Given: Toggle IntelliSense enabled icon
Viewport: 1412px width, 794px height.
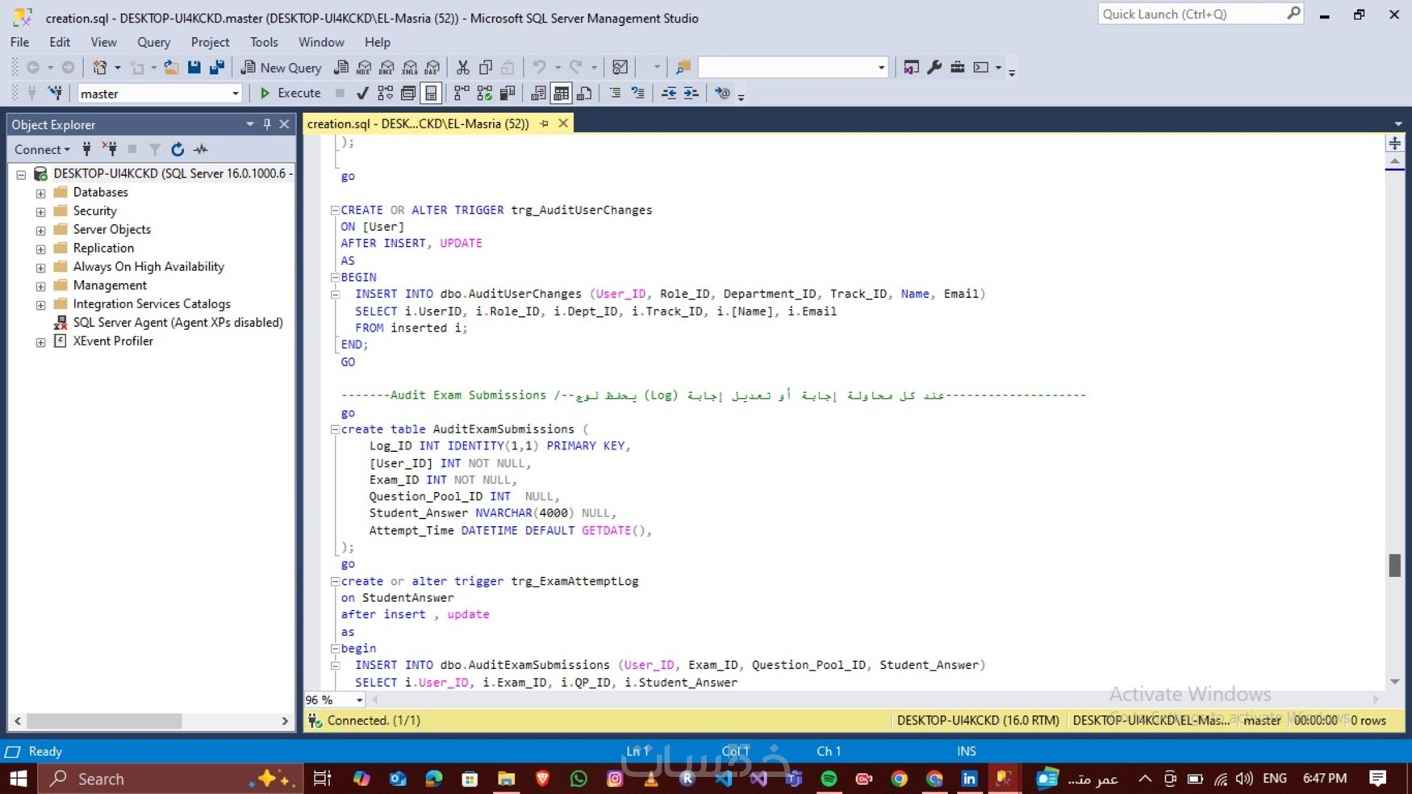Looking at the screenshot, I should tap(431, 94).
